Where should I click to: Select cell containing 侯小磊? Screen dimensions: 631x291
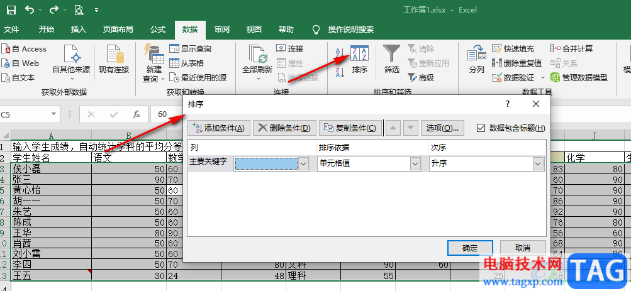click(51, 169)
